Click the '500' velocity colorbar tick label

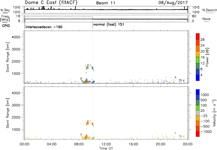[x=204, y=100]
